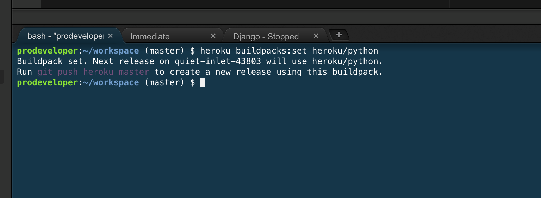Close the Django - Stopped tab

point(316,36)
